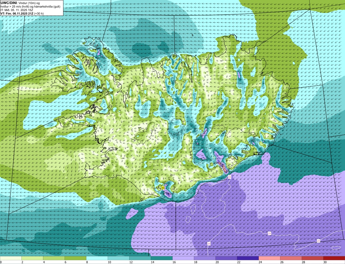The width and height of the screenshot is (345, 264).
Task: Click the 'UWC/DINI: Vindur (10m) og' title line
Action: 20,3
